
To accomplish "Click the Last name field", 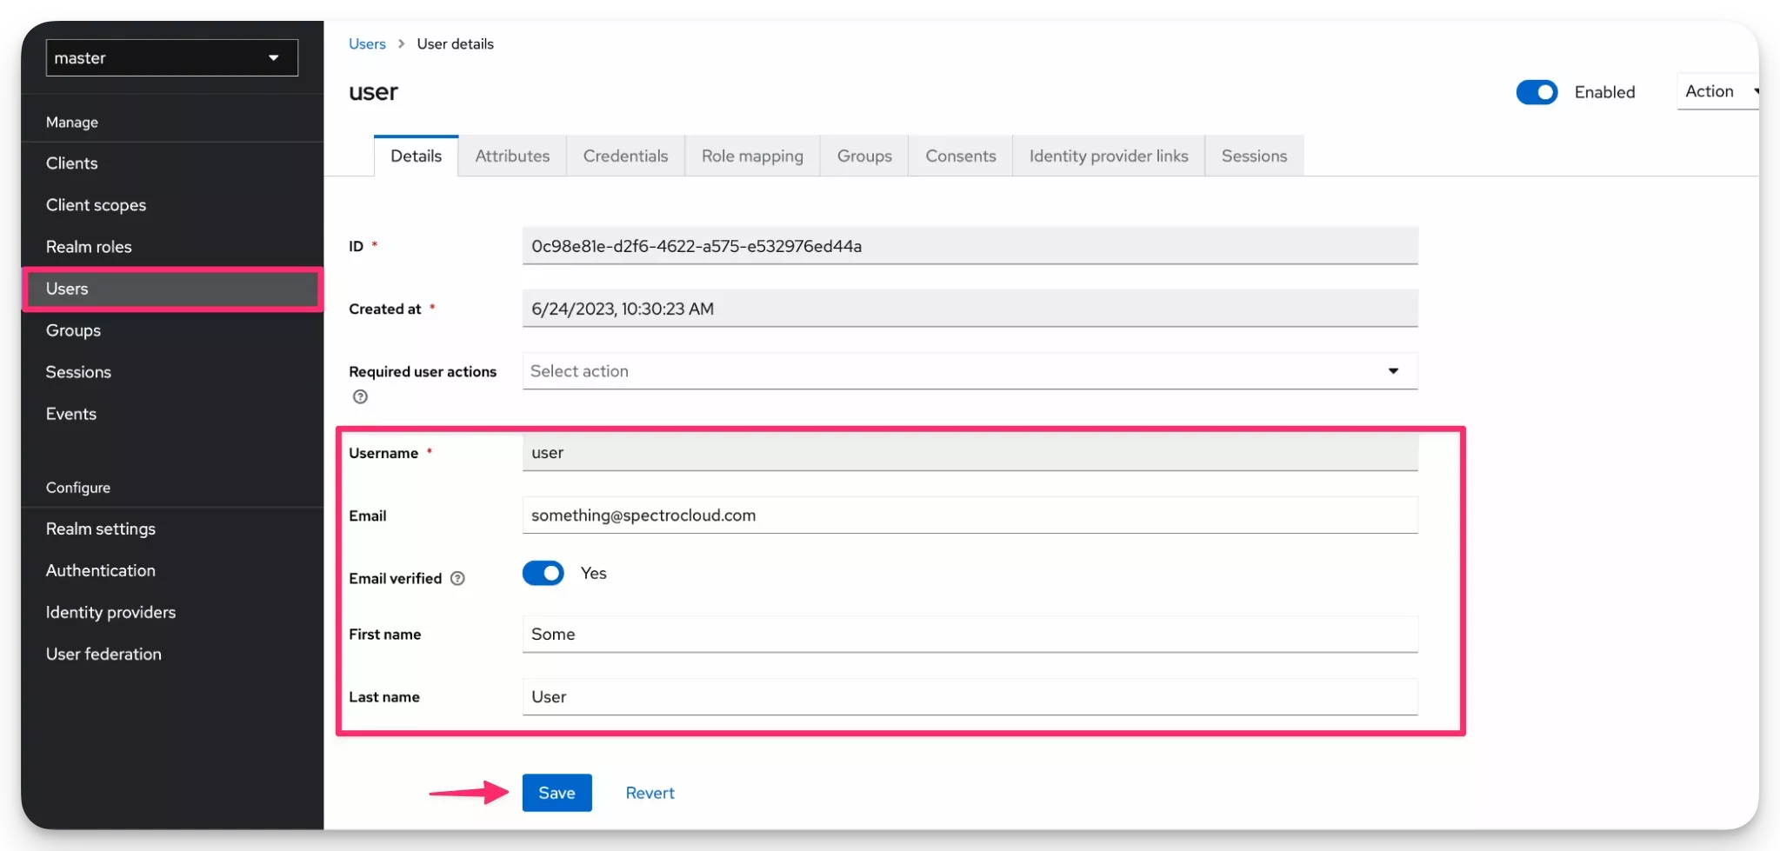I will coord(969,696).
